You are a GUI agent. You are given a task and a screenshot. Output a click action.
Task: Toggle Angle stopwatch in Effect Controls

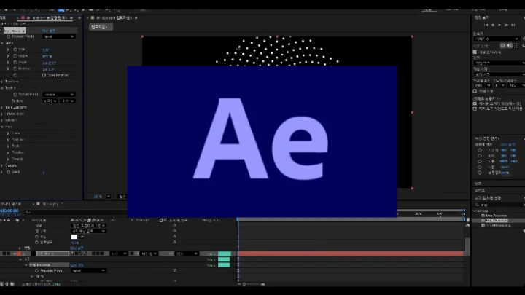(x=15, y=62)
